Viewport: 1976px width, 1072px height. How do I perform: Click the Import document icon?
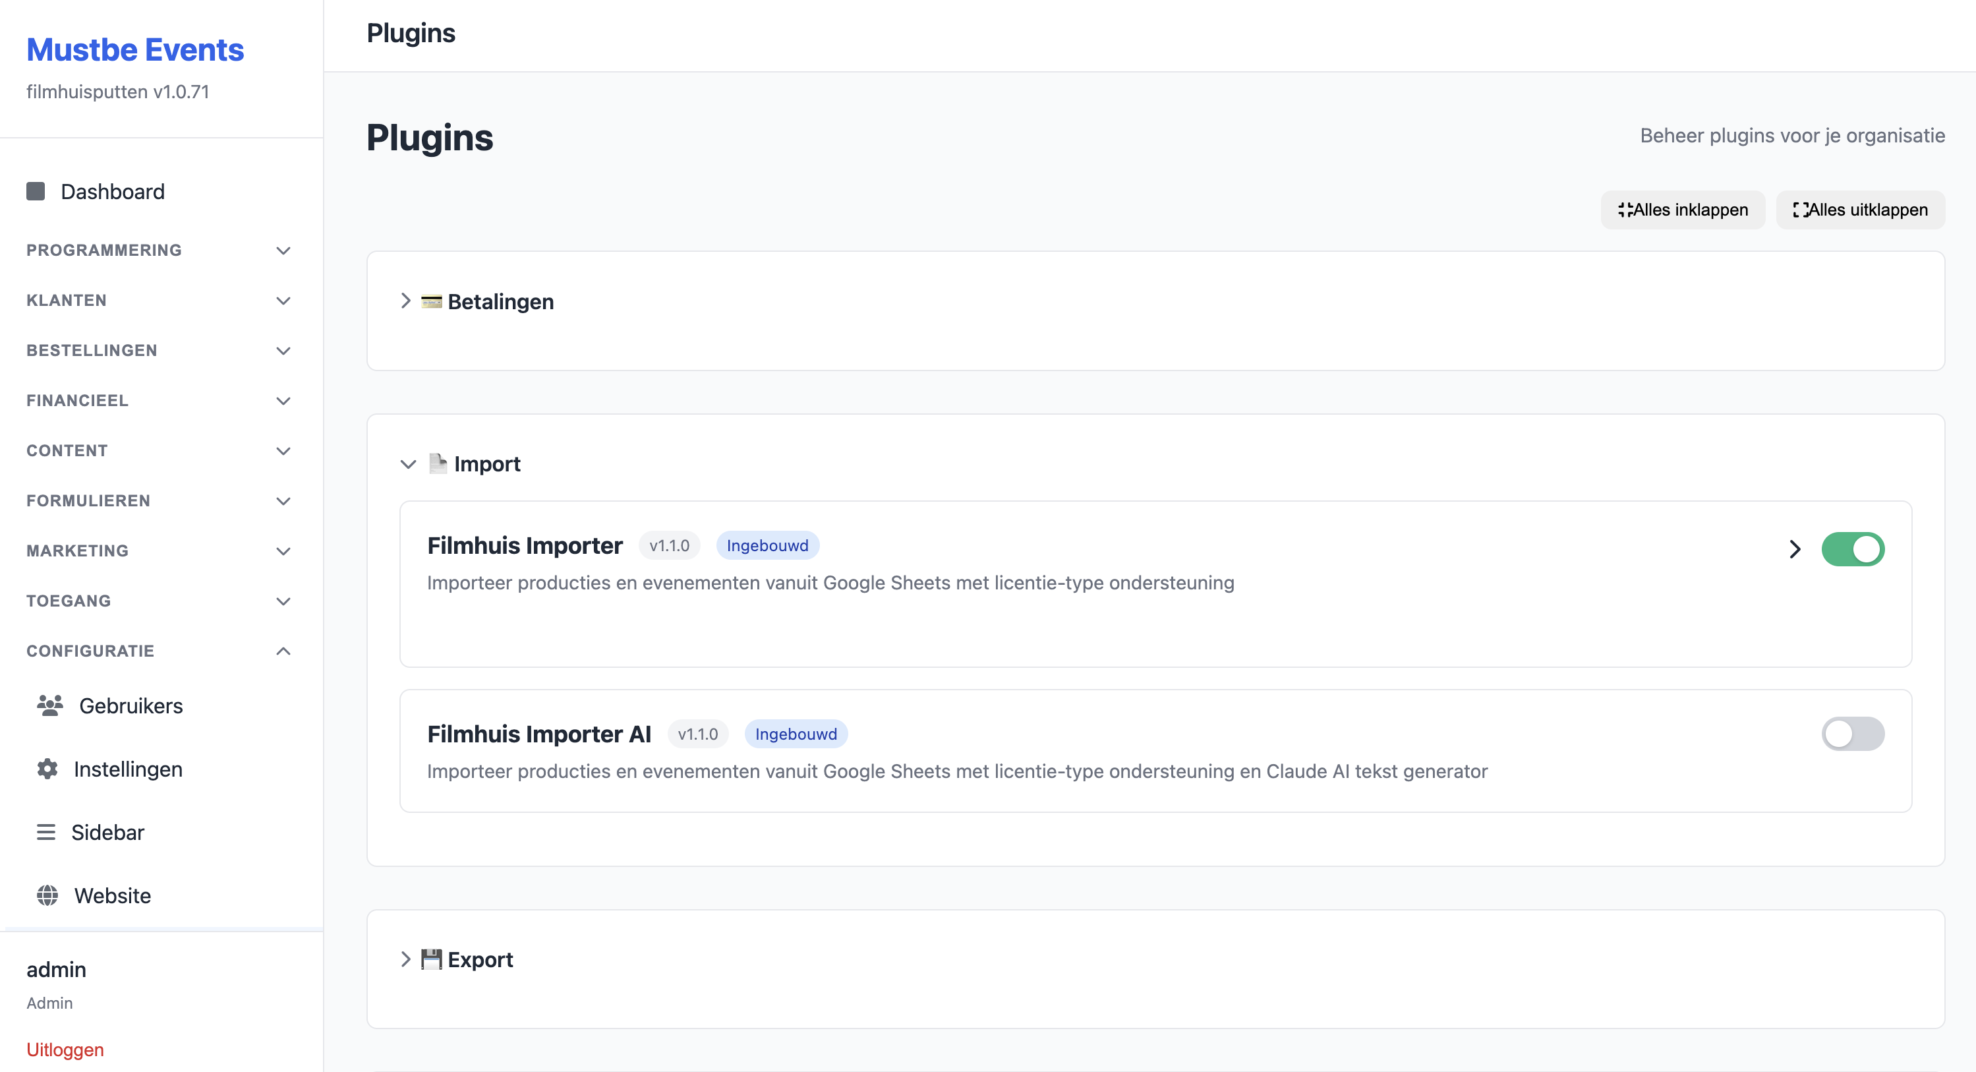(438, 463)
